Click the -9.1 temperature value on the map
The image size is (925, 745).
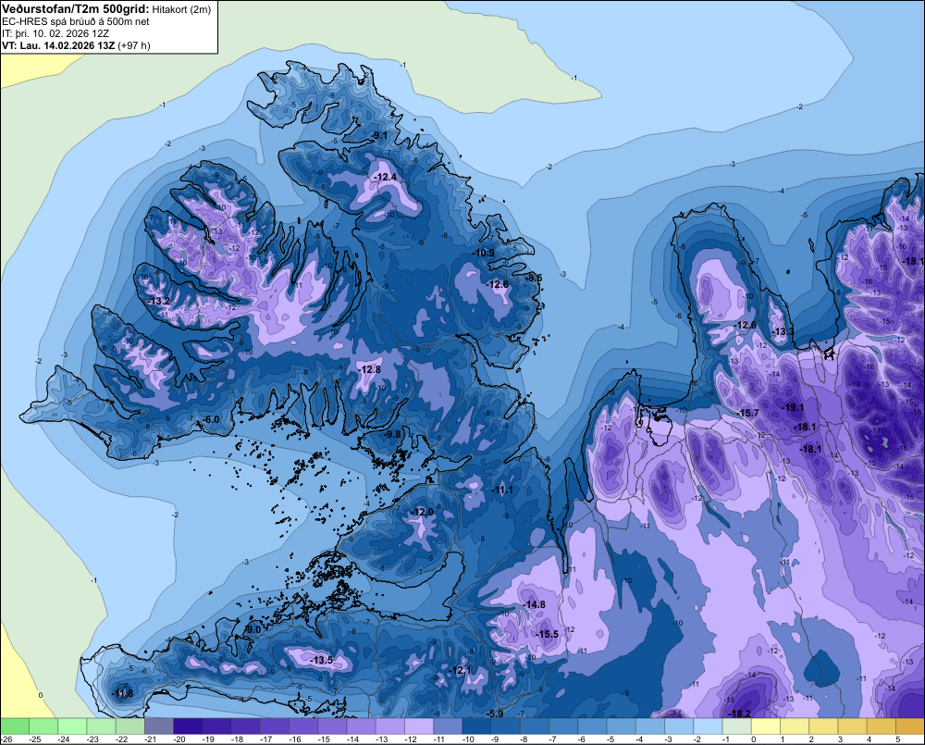tap(378, 136)
